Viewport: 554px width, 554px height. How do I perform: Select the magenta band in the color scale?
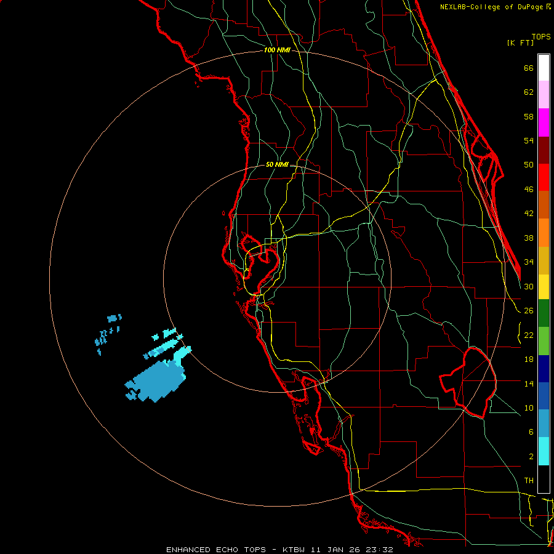click(x=544, y=122)
